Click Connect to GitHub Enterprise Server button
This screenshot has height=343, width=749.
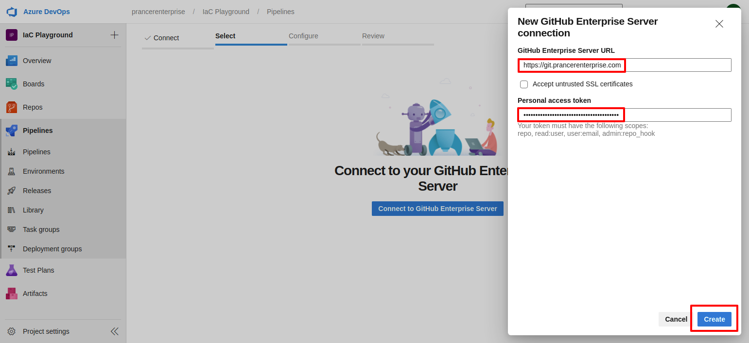[437, 209]
